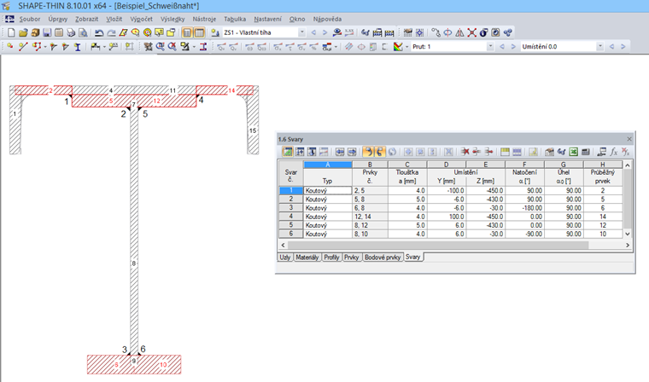Click the horizontal scrollbar left arrow of table

[x=284, y=246]
